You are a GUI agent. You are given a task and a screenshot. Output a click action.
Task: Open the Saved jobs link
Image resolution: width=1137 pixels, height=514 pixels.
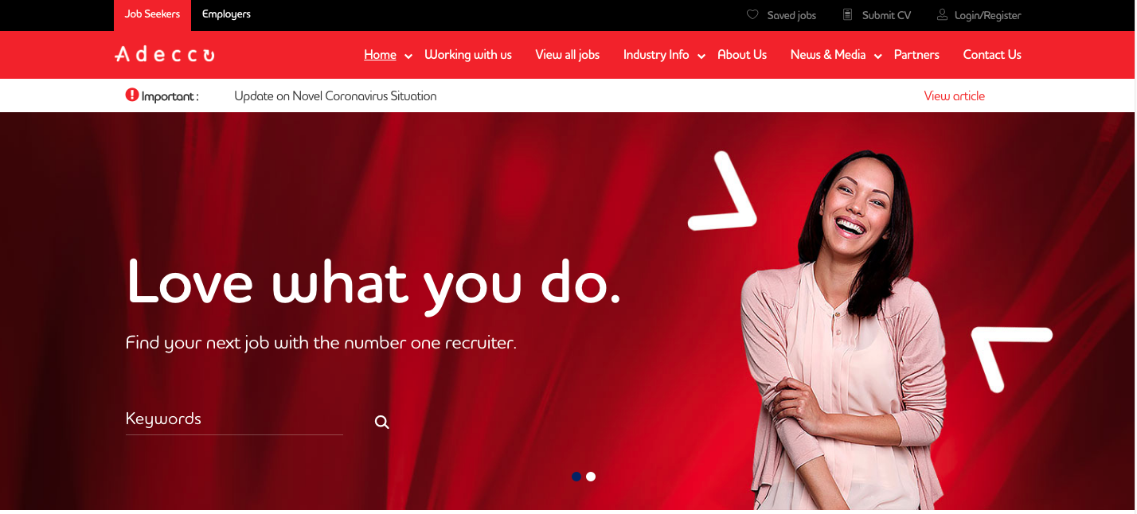[x=791, y=15]
